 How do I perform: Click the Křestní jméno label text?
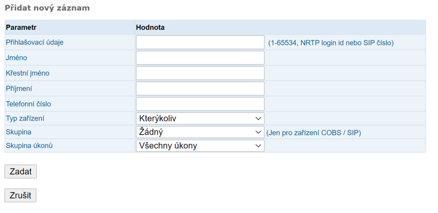pyautogui.click(x=28, y=73)
